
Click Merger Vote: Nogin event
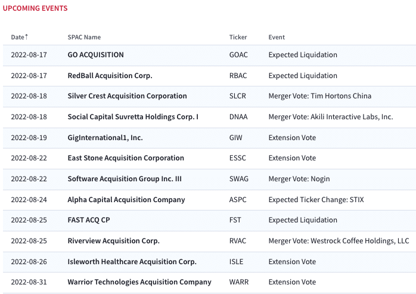(299, 179)
